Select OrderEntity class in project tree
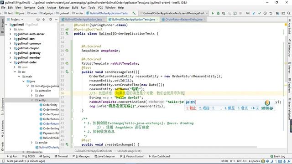Screen dimensions: 292x164 (x=50, y=105)
